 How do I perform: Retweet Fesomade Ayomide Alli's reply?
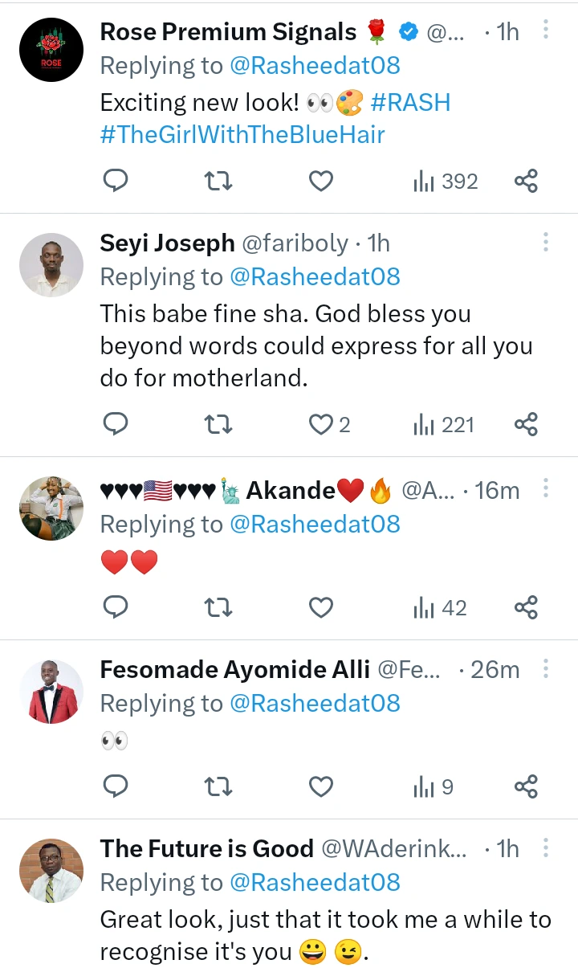coord(218,786)
